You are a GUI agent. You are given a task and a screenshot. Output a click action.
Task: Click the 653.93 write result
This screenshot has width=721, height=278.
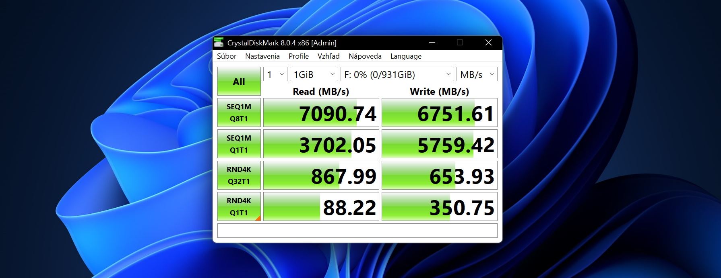[x=440, y=175]
